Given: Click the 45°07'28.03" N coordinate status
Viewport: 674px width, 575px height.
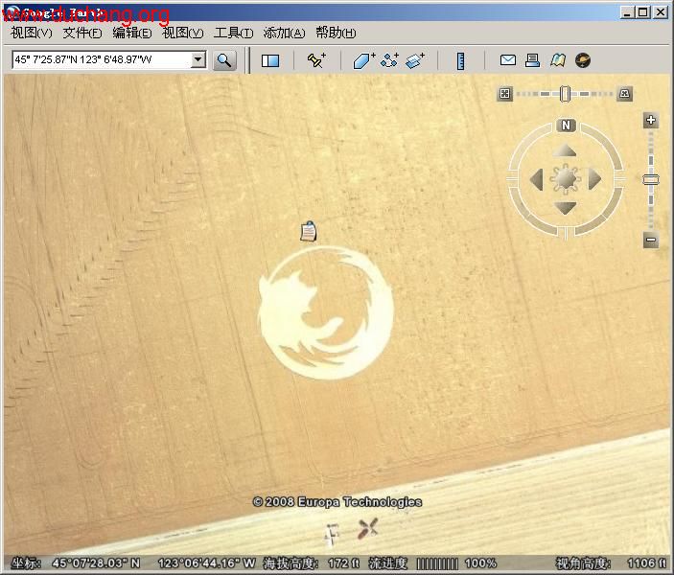Looking at the screenshot, I should point(96,563).
